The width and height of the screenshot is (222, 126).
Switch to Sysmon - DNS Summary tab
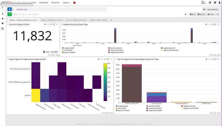[99, 20]
